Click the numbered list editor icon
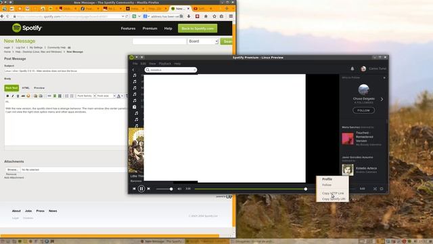This screenshot has width=433, height=244. tap(66, 96)
